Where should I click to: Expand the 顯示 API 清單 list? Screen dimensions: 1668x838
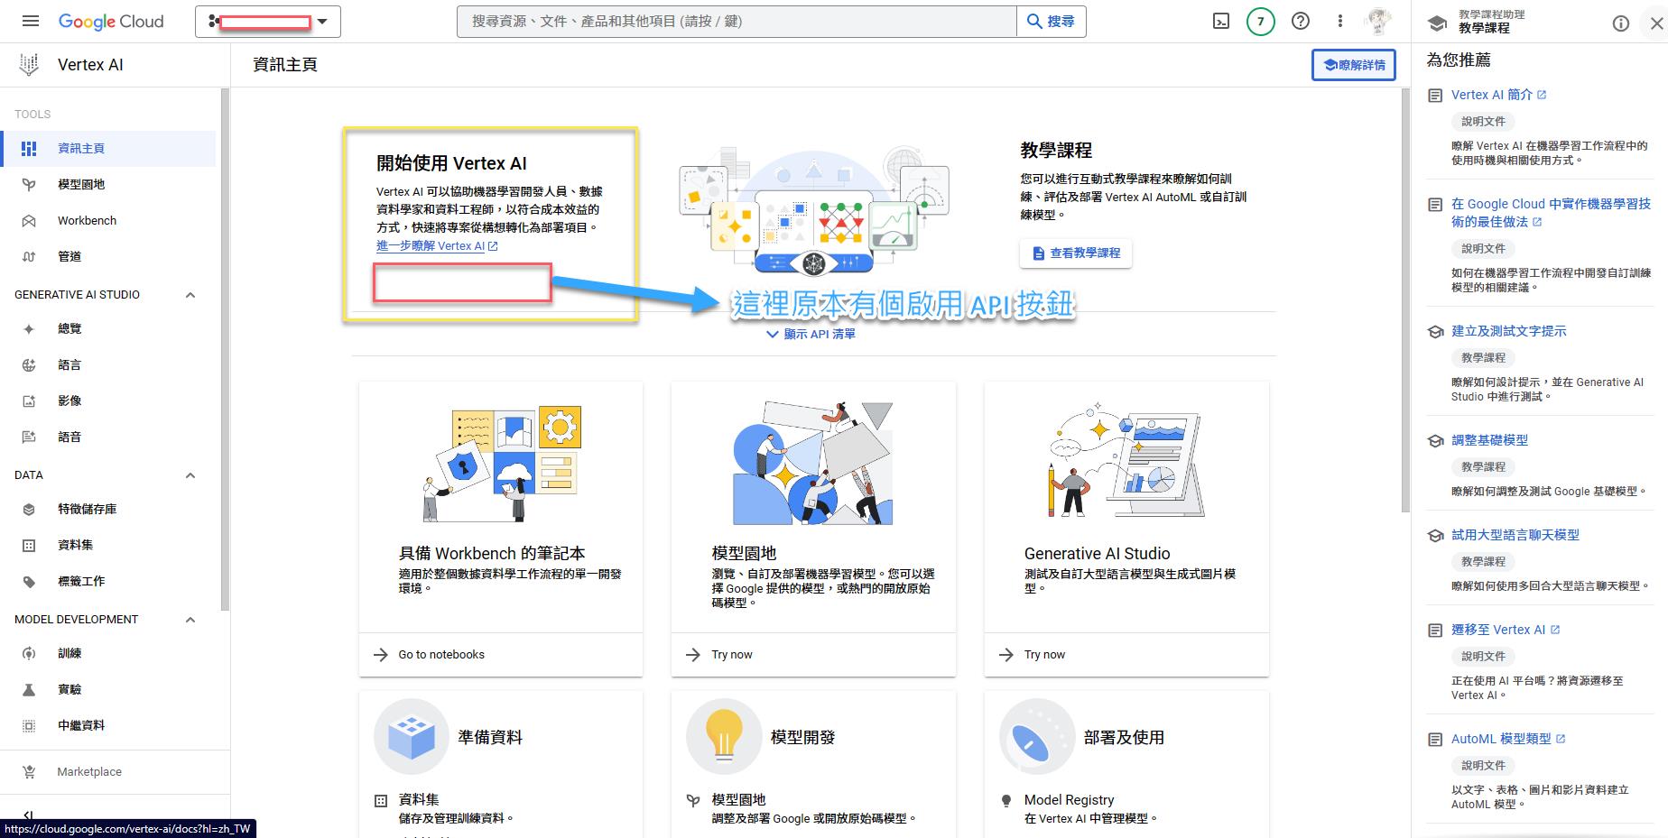click(811, 334)
